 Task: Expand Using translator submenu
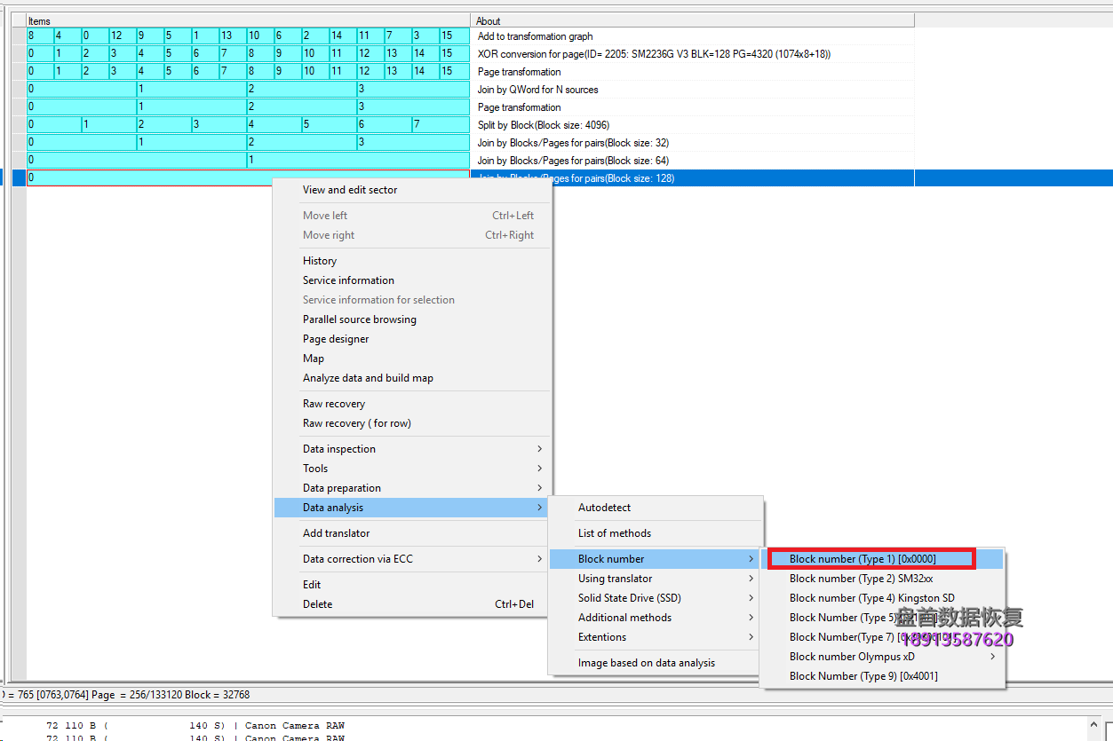(656, 579)
